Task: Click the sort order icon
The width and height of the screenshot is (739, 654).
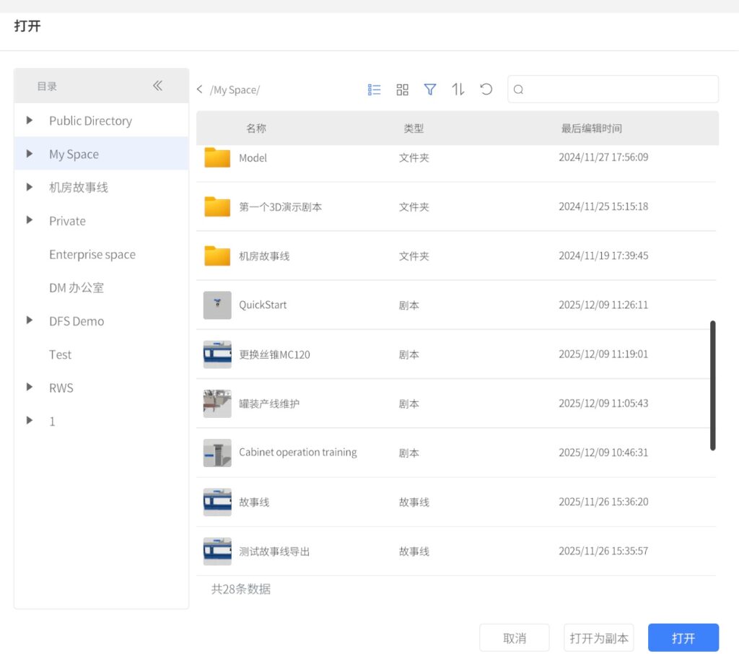Action: [x=458, y=90]
